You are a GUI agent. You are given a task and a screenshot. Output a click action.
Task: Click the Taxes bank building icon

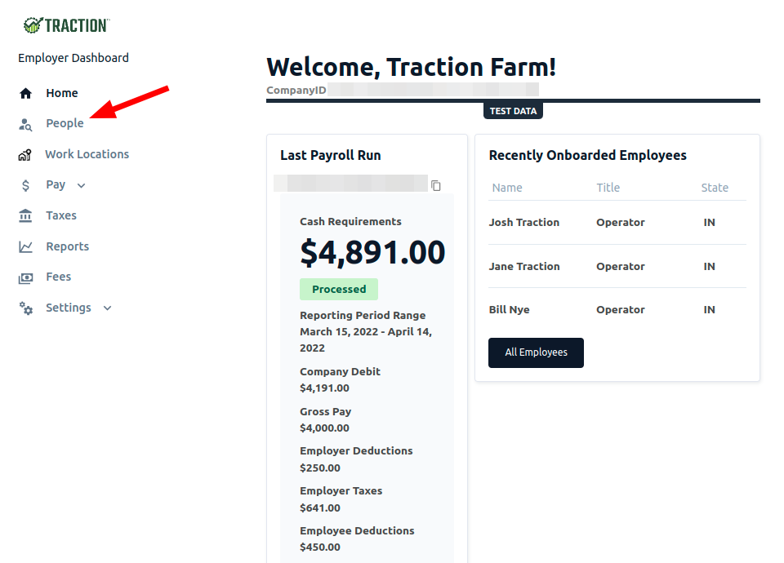25,215
